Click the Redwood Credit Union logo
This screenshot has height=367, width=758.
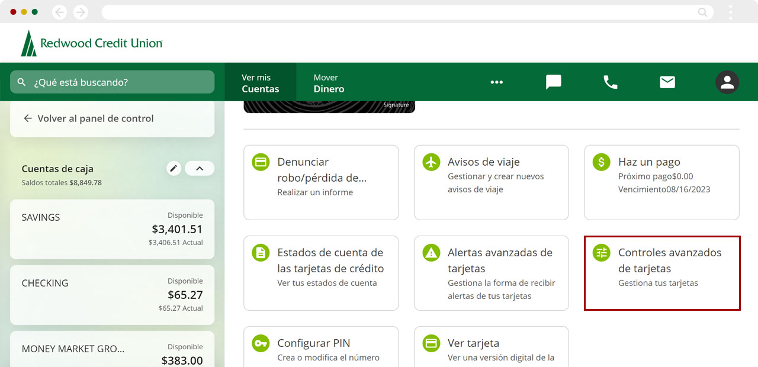click(x=92, y=43)
